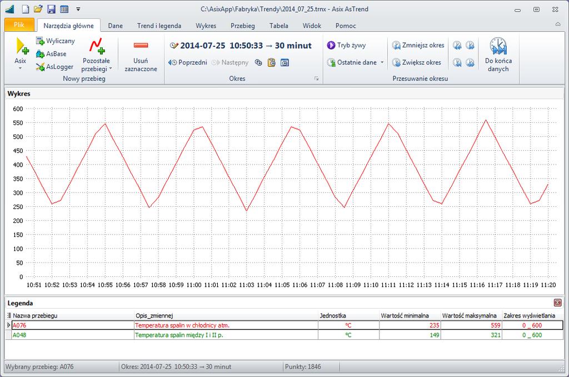
Task: Click the red '0 _ 600' range cell for A076
Action: click(533, 325)
